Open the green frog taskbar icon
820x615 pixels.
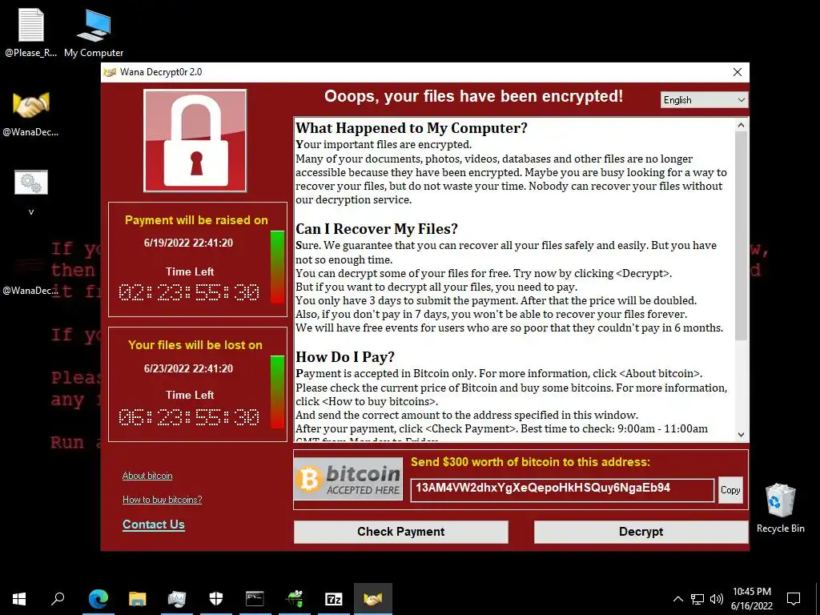295,599
